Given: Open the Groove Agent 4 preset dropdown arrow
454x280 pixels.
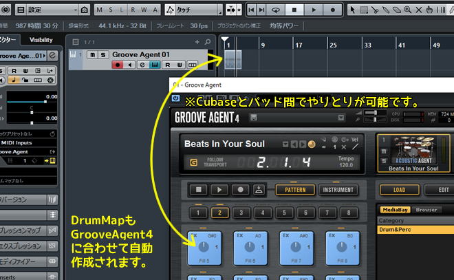Looking at the screenshot, I should (x=341, y=118).
